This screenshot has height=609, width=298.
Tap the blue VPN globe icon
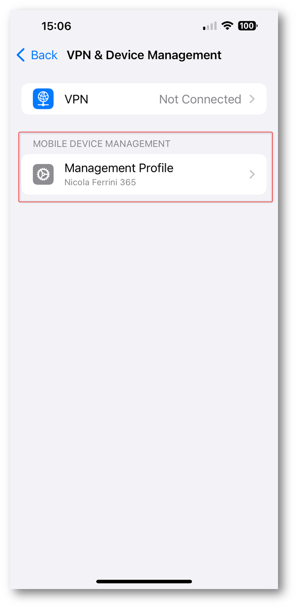[43, 99]
